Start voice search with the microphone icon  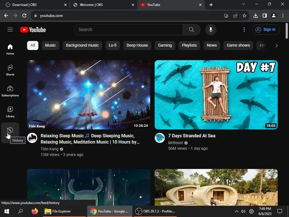[x=211, y=29]
